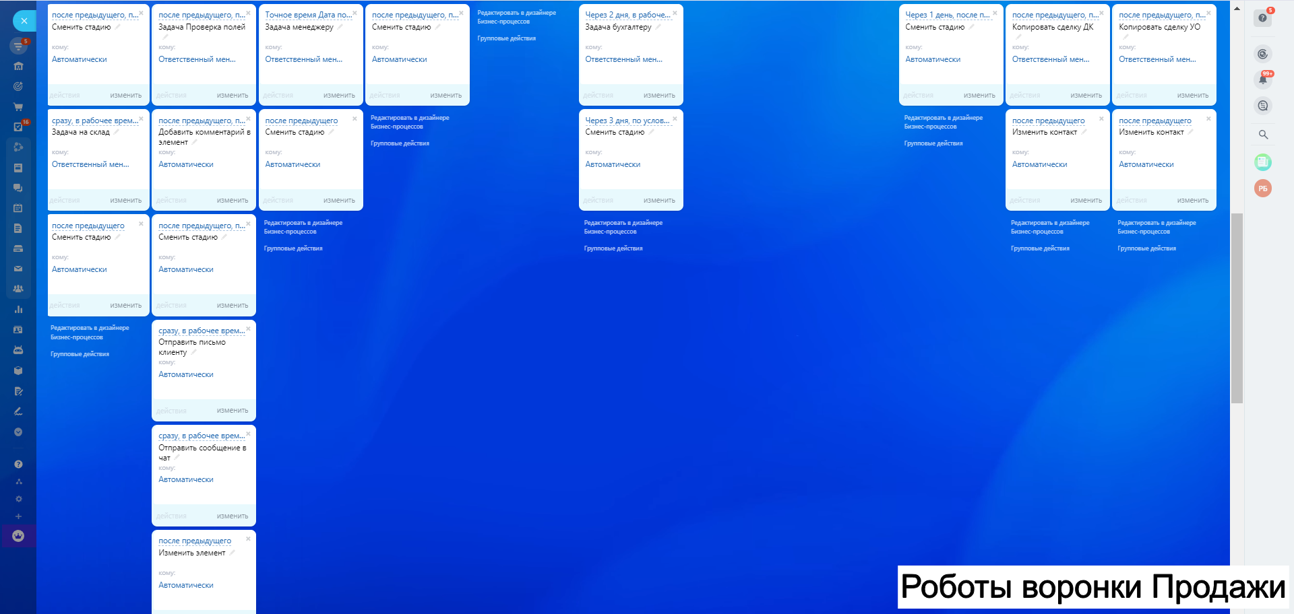Click изменить on Задача Проверка полей card
The height and width of the screenshot is (614, 1294).
click(x=233, y=96)
